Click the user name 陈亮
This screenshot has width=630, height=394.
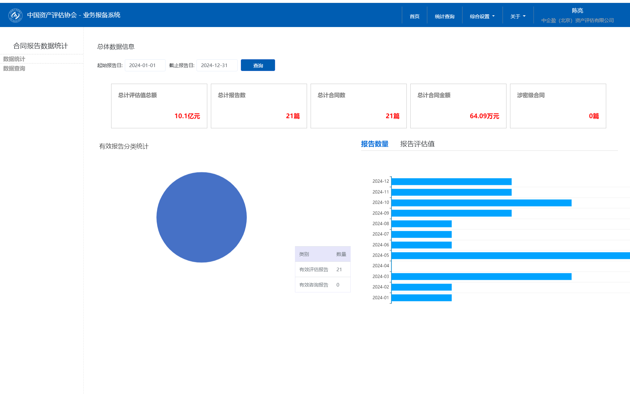[577, 11]
